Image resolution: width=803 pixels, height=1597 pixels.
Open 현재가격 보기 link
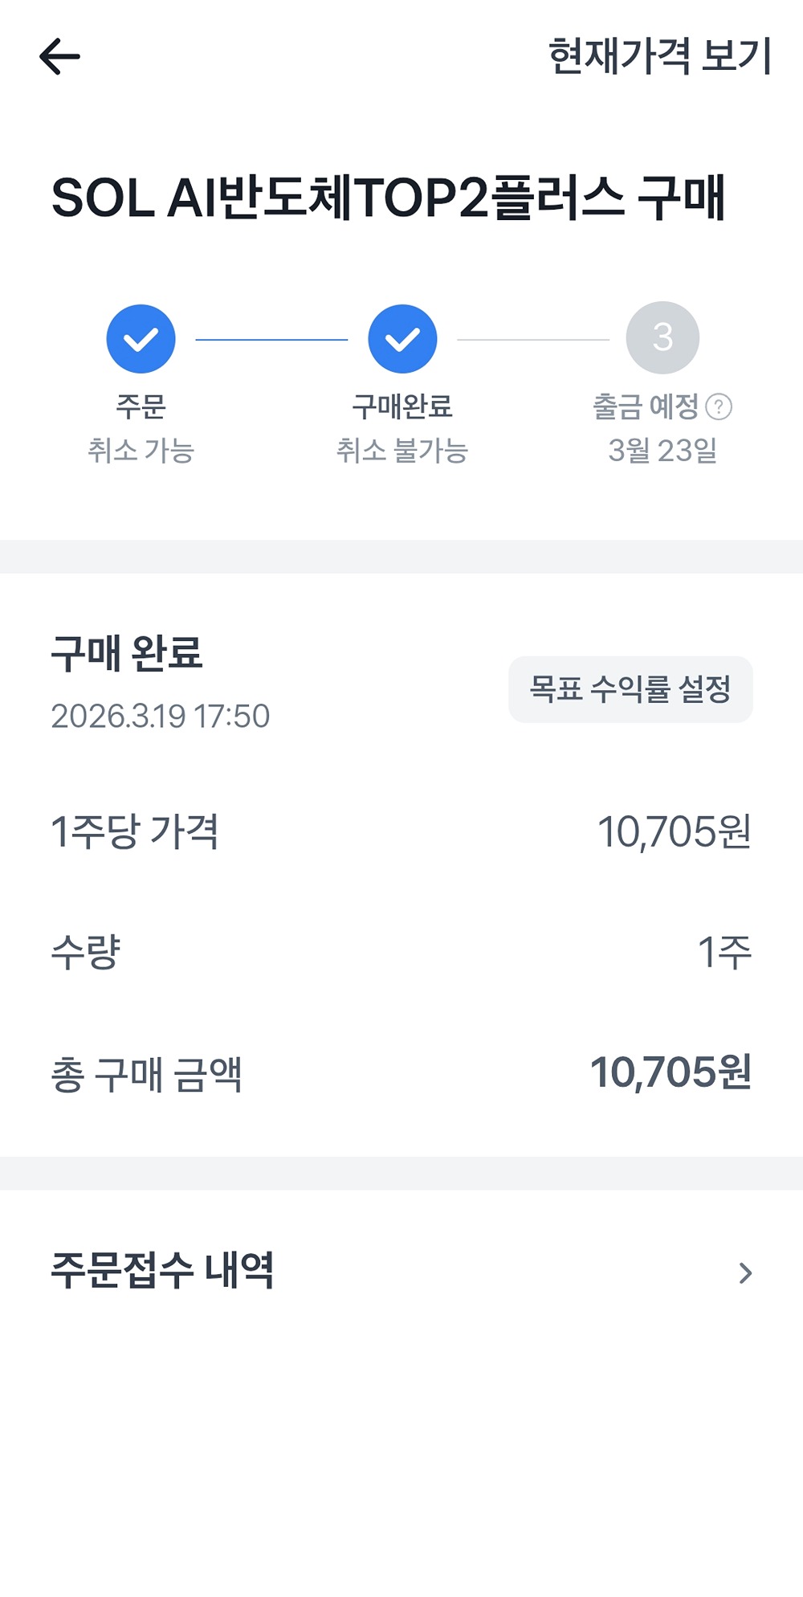(x=659, y=57)
